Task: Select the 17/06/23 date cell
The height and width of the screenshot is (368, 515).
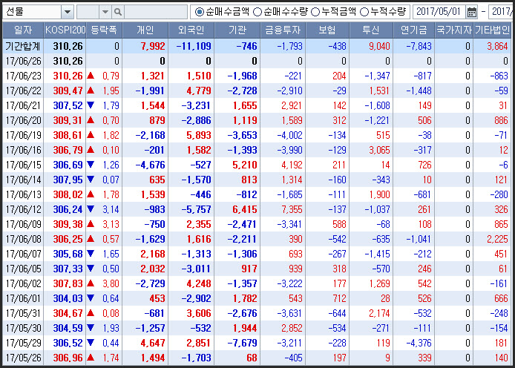Action: pyautogui.click(x=23, y=76)
